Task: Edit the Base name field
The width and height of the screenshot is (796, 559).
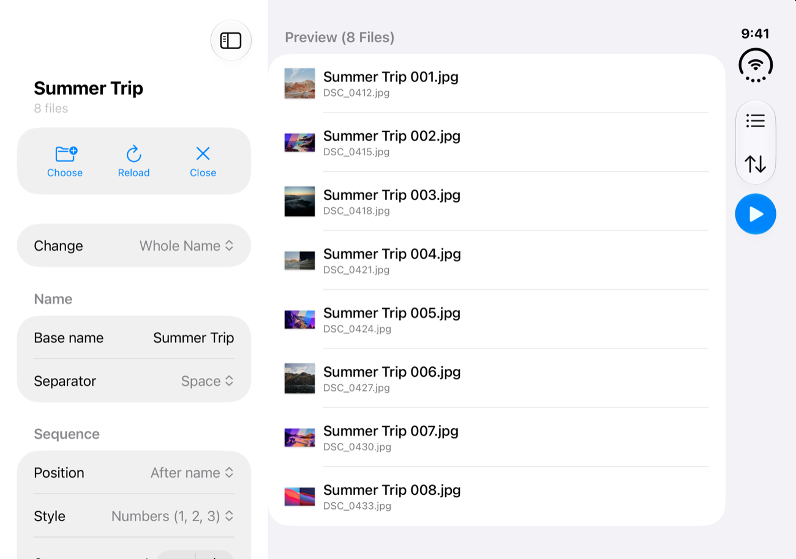Action: (x=134, y=338)
